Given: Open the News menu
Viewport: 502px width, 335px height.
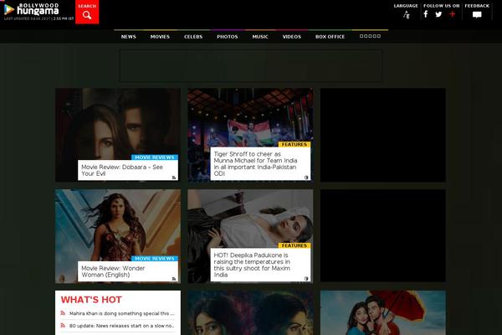Looking at the screenshot, I should (128, 37).
